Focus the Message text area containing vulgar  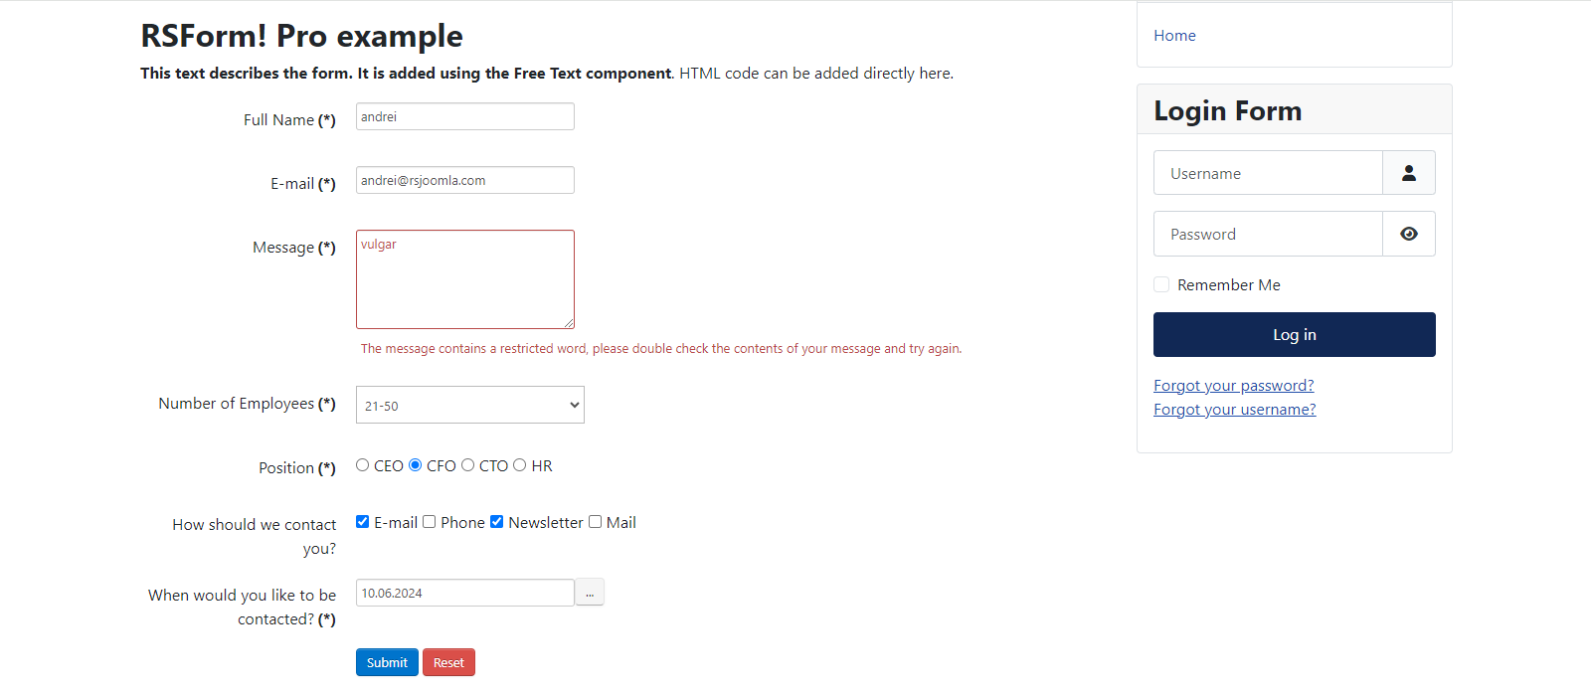pyautogui.click(x=465, y=279)
